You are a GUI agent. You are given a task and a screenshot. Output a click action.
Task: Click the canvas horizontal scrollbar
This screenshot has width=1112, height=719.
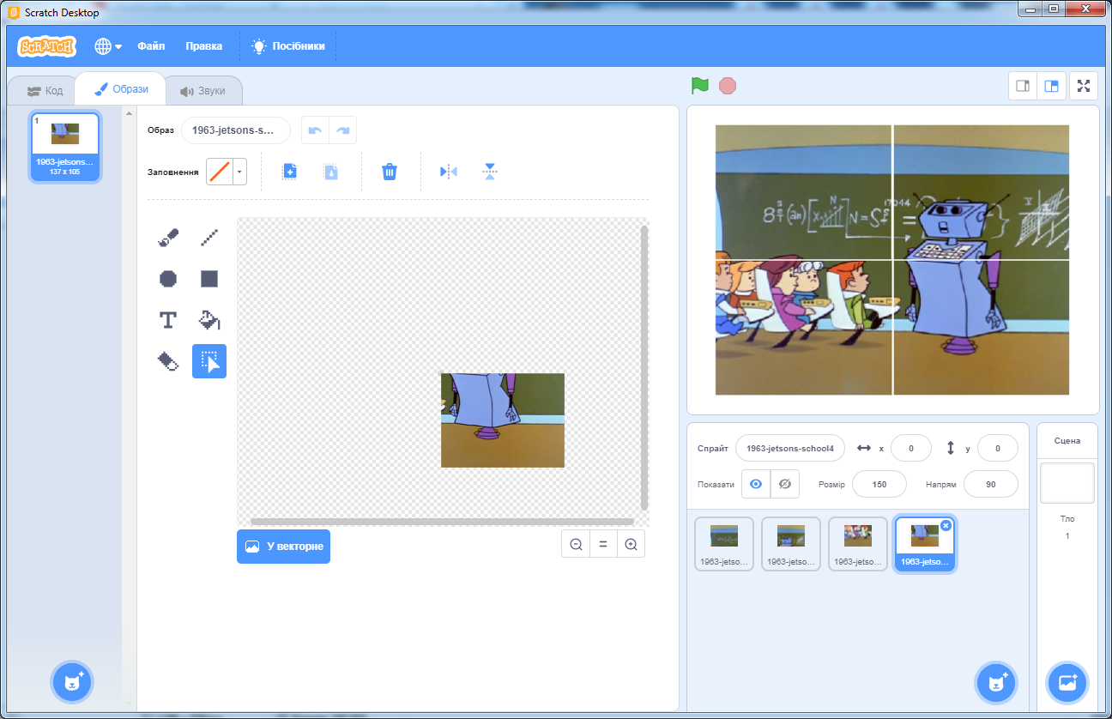pos(442,521)
